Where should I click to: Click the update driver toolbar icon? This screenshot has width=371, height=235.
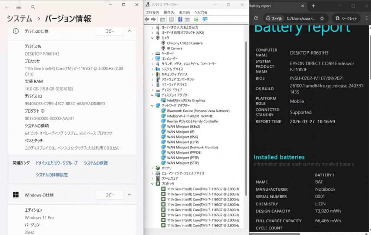(196, 19)
